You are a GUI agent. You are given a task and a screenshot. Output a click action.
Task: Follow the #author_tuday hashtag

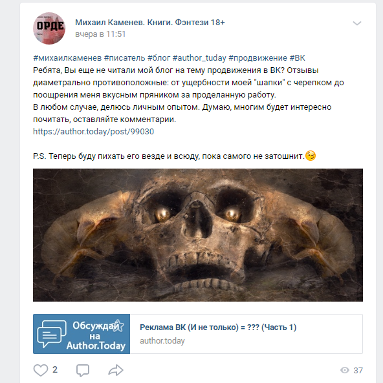tap(199, 58)
